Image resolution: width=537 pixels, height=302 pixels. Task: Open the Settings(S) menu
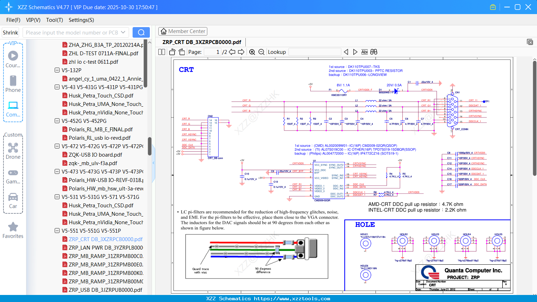point(81,20)
